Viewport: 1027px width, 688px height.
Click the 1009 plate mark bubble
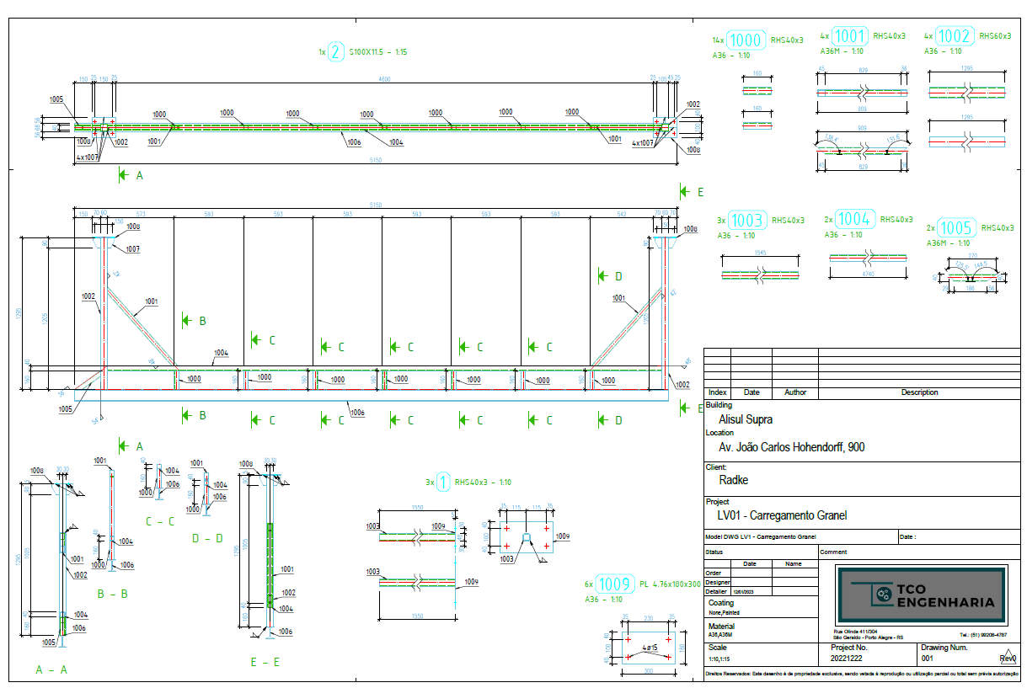pyautogui.click(x=615, y=584)
